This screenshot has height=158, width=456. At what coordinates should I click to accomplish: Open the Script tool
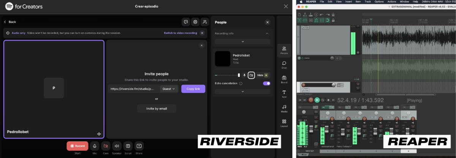tap(128, 146)
